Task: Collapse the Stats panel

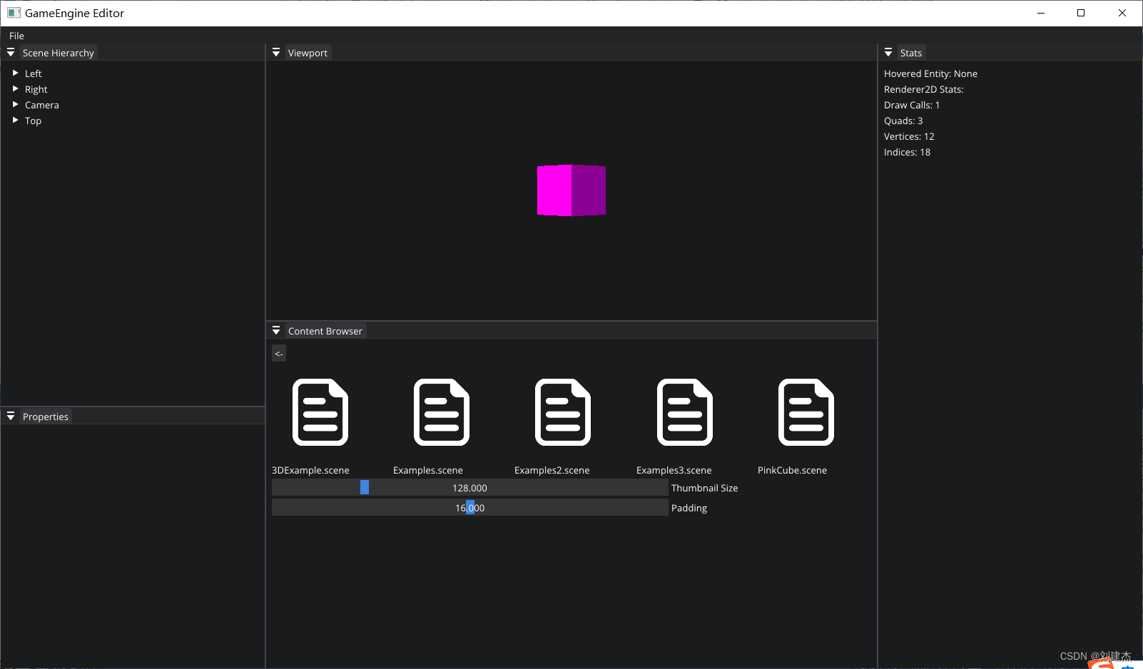Action: click(888, 52)
